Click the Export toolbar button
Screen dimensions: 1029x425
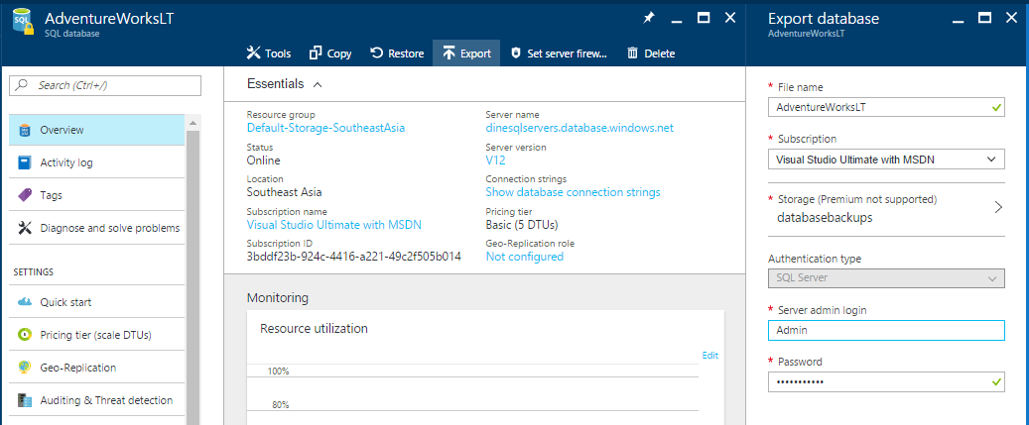[466, 53]
